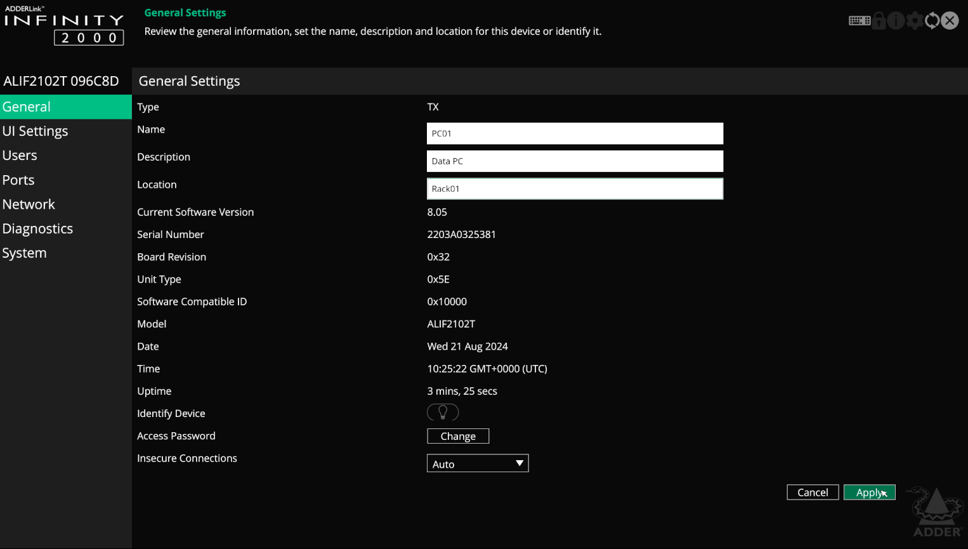Click the settings gear icon
Image resolution: width=968 pixels, height=549 pixels.
click(x=914, y=21)
